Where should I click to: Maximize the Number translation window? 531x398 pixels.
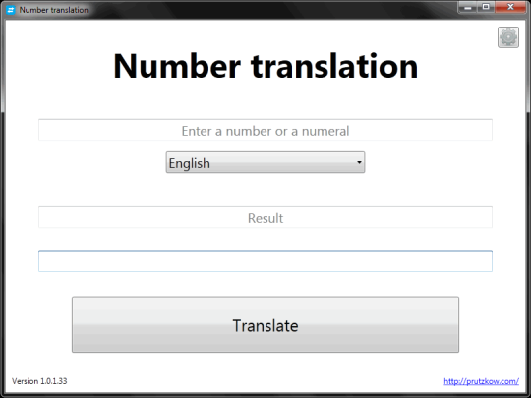[486, 7]
